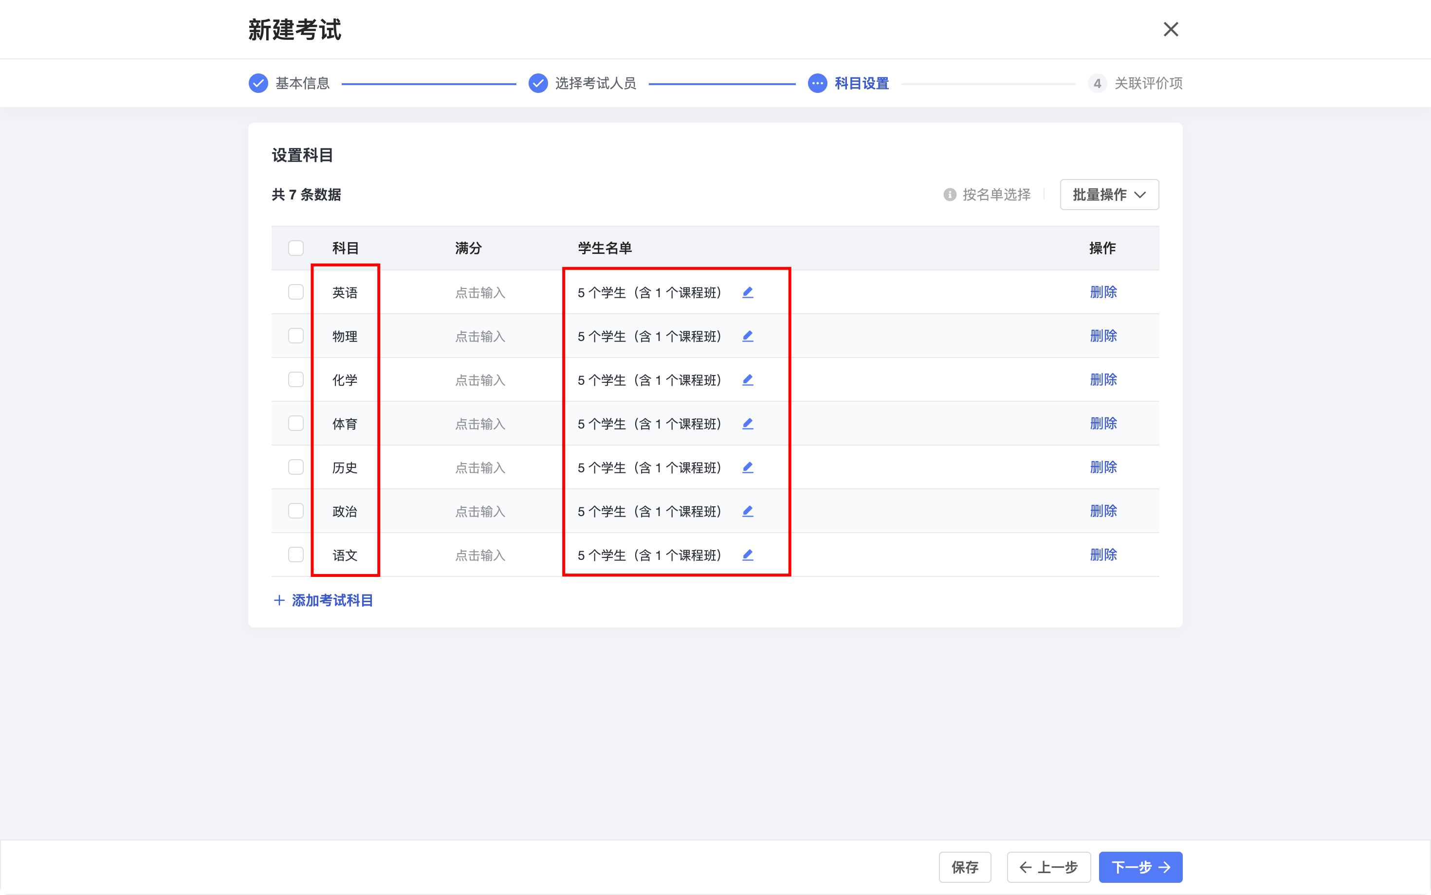Click 添加考试科目 link
Screen dimensions: 1431x895
pyautogui.click(x=332, y=600)
